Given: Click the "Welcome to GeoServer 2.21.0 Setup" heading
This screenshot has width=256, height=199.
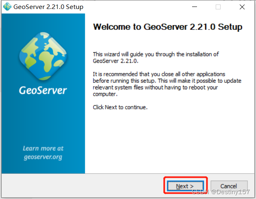Looking at the screenshot, I should 168,27.
